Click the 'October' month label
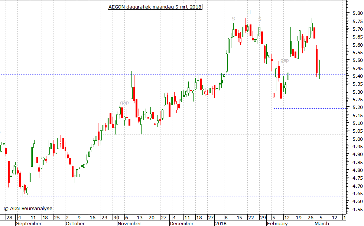 click(75, 223)
